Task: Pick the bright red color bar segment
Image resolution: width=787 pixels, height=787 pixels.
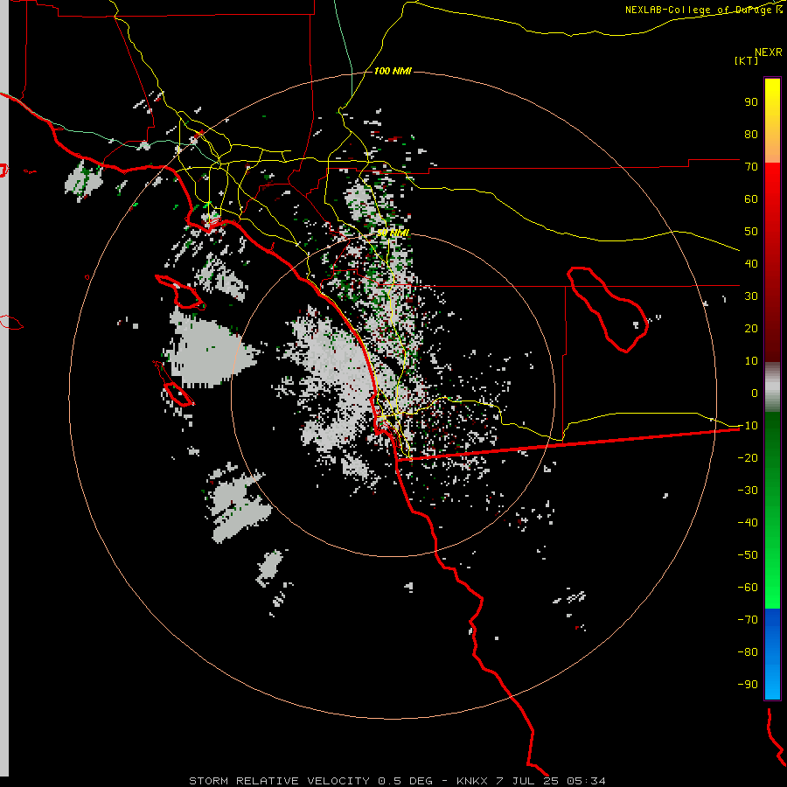Action: click(772, 185)
